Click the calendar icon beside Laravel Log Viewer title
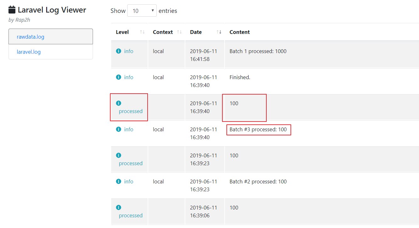419x228 pixels. 12,9
